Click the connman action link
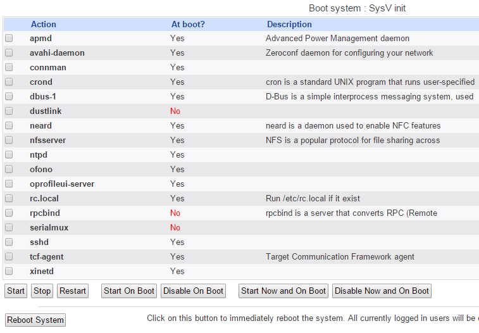This screenshot has height=333, width=479. tap(48, 68)
